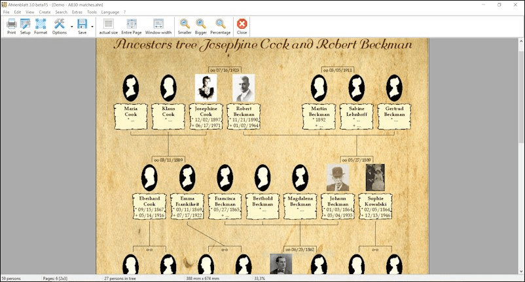The width and height of the screenshot is (525, 282).
Task: Select the Robert Beckman name box
Action: (x=244, y=116)
